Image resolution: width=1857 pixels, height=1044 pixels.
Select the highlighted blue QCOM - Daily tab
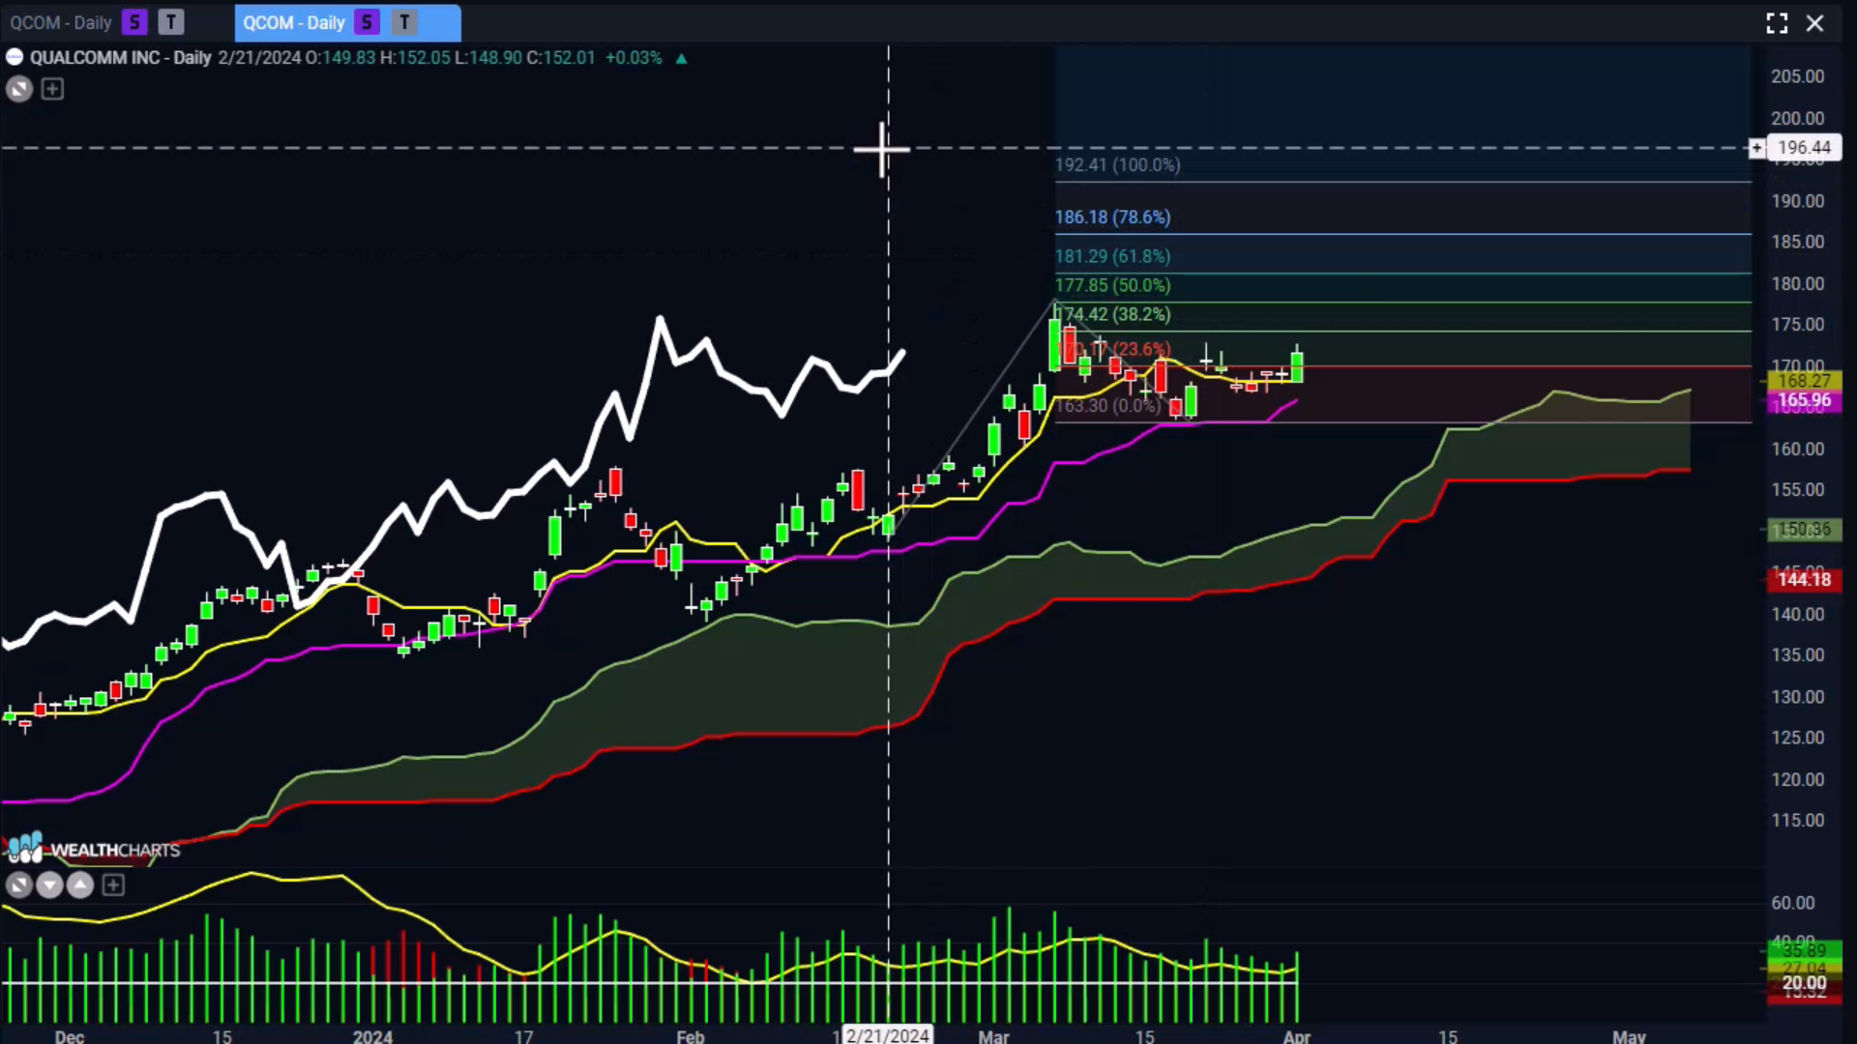click(x=347, y=22)
